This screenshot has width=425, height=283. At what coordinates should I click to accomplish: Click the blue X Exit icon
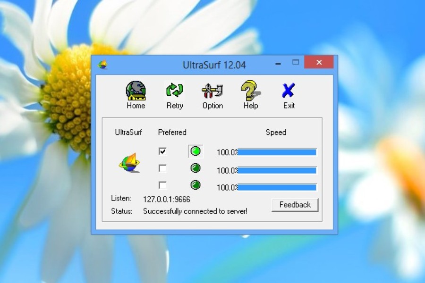[289, 91]
